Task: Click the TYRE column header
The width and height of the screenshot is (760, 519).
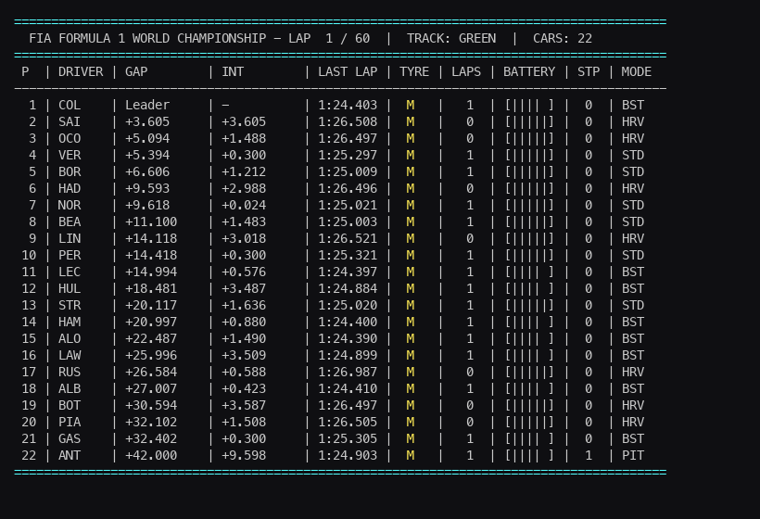Action: [414, 71]
